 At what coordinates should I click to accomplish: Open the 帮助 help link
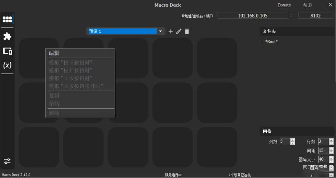pyautogui.click(x=307, y=5)
